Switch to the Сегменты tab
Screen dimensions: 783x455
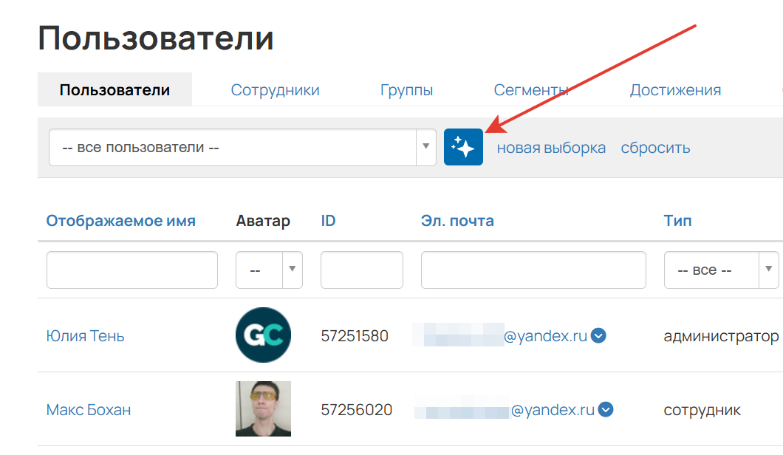tap(530, 89)
